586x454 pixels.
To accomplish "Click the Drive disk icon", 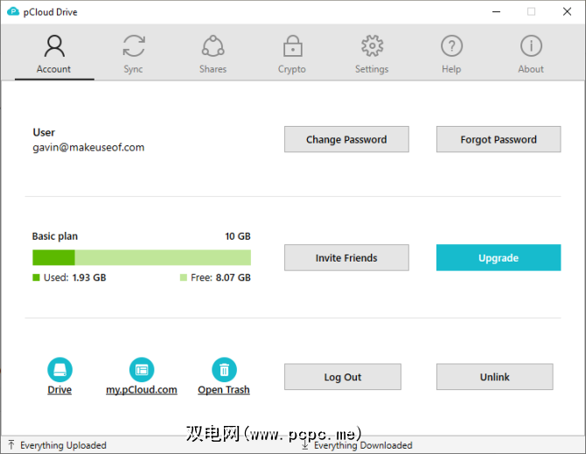I will 59,370.
